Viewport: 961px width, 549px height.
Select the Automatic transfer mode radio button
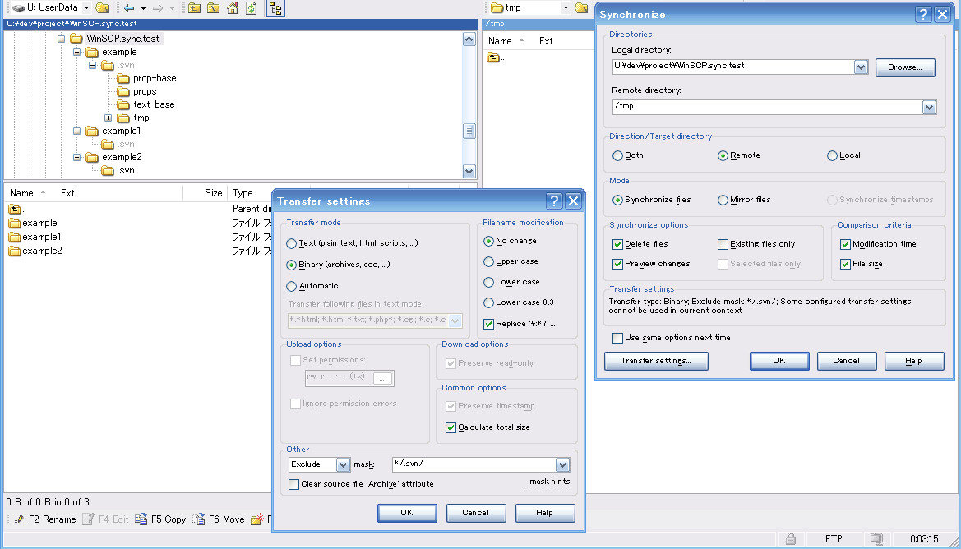[292, 286]
